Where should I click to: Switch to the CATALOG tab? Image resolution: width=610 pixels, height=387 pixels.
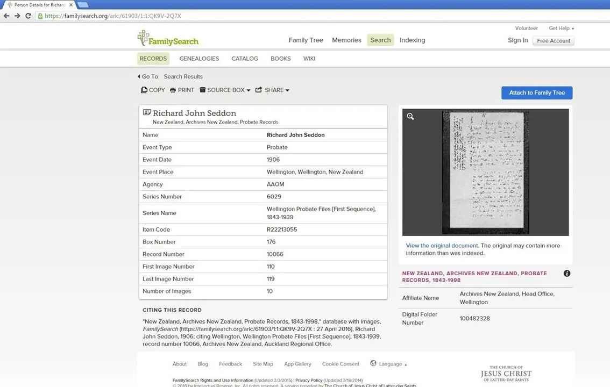(245, 59)
